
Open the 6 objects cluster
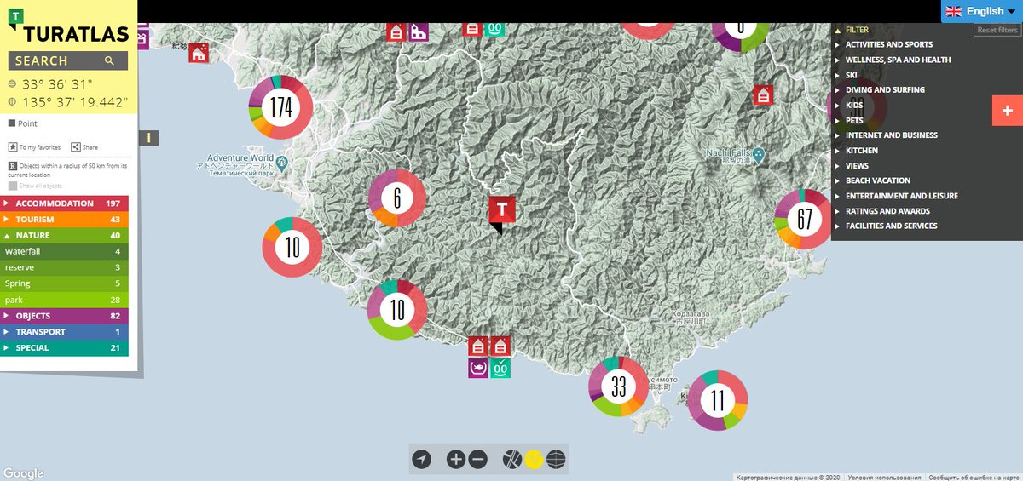397,198
